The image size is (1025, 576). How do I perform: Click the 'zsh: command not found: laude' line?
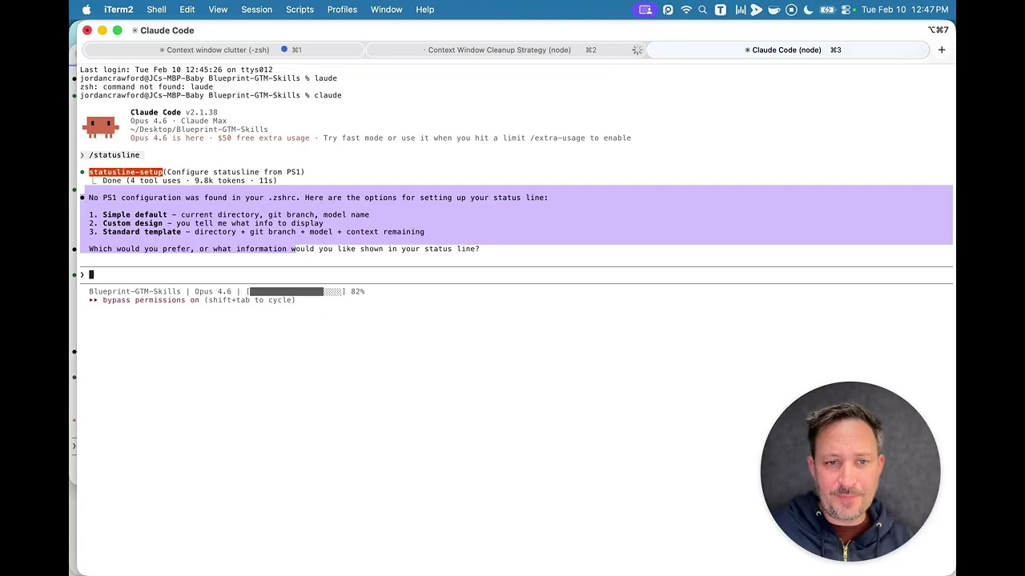click(x=147, y=87)
